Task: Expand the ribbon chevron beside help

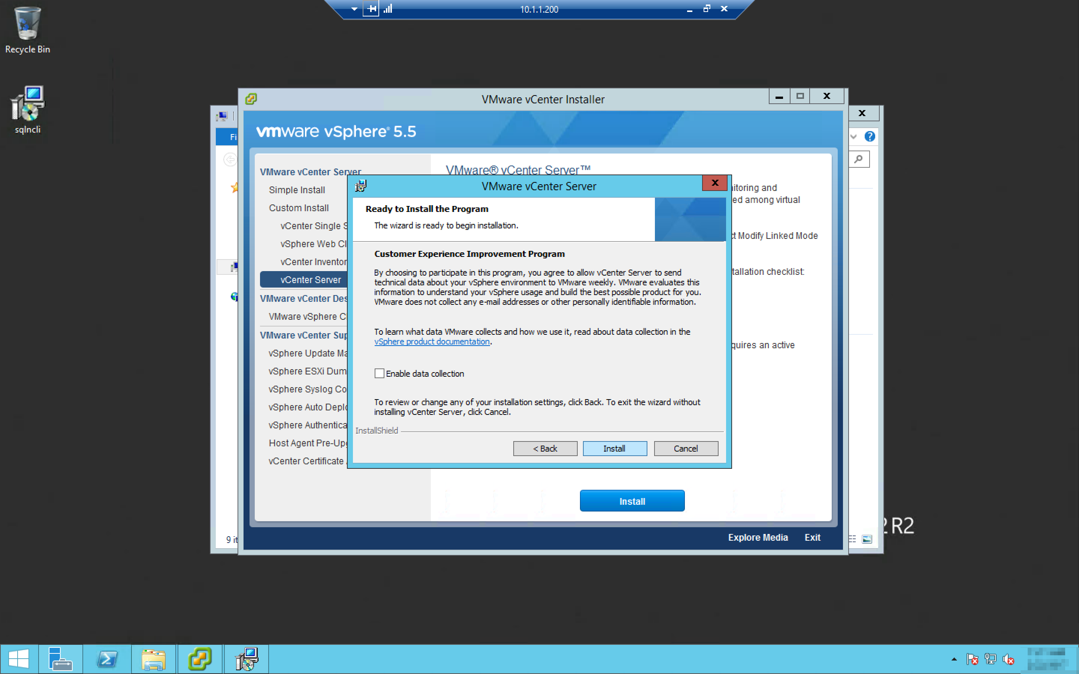Action: [x=853, y=136]
